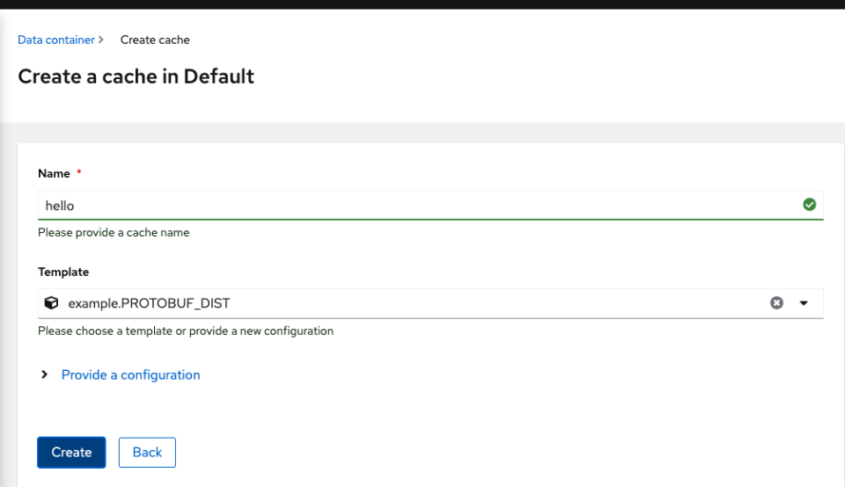Image resolution: width=845 pixels, height=487 pixels.
Task: Click the 'Please choose a template' helper text
Action: tap(186, 331)
